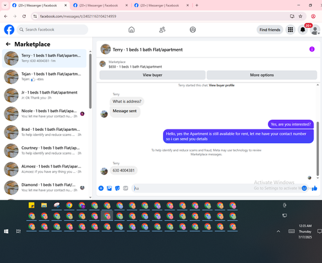Click the install app icon in address bar
The image size is (322, 263).
click(292, 16)
